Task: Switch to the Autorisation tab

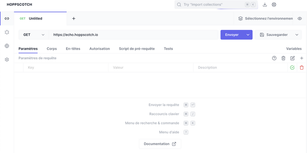Action: tap(99, 49)
